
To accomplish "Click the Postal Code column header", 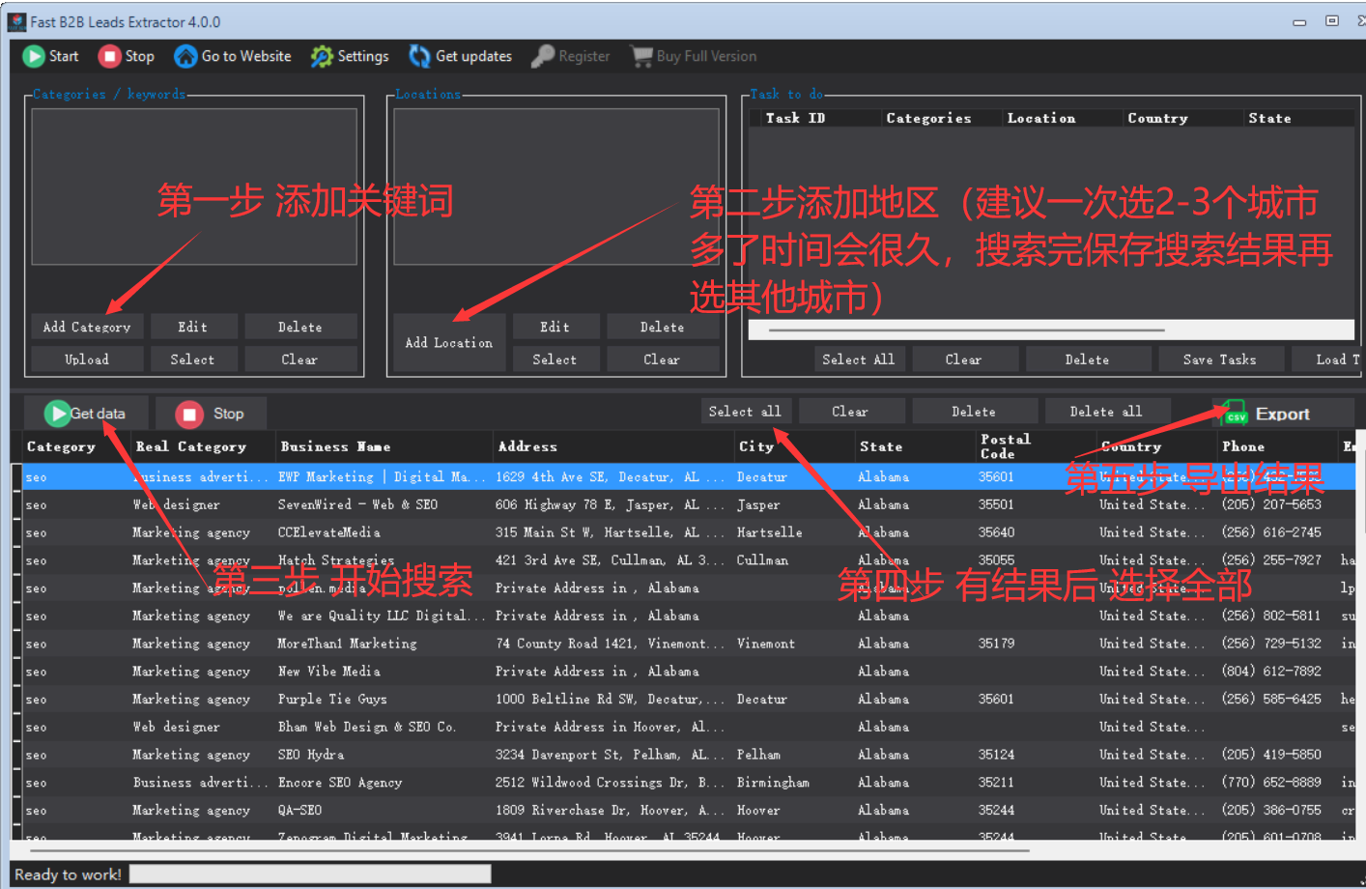I will [1005, 445].
